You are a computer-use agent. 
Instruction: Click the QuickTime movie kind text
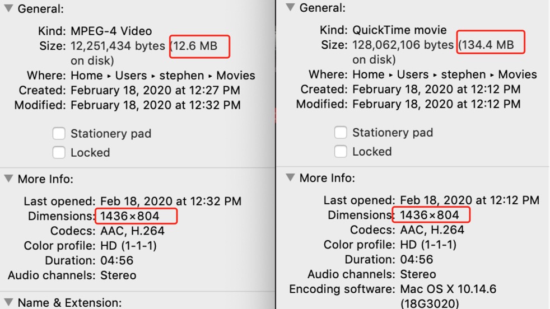(399, 30)
